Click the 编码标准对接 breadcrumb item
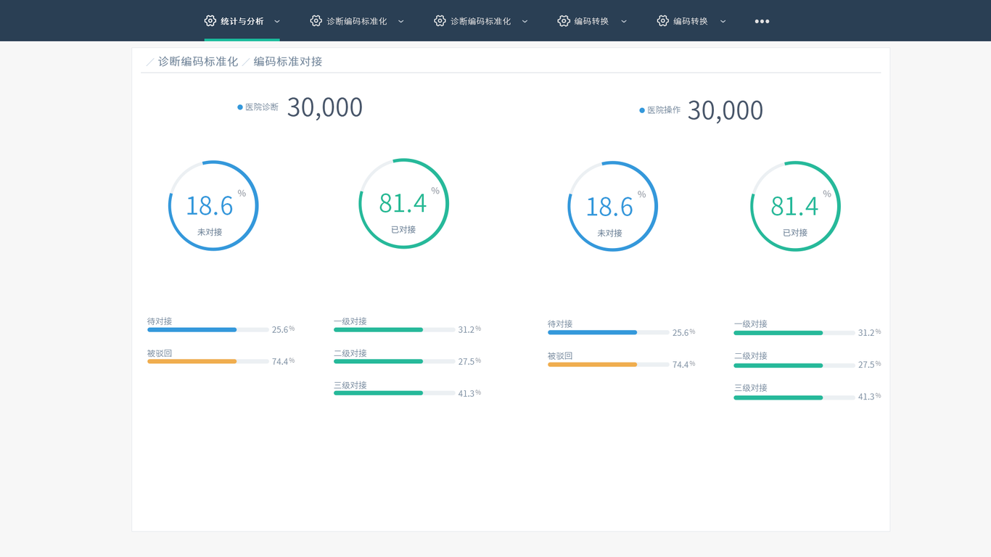991x557 pixels. [288, 62]
